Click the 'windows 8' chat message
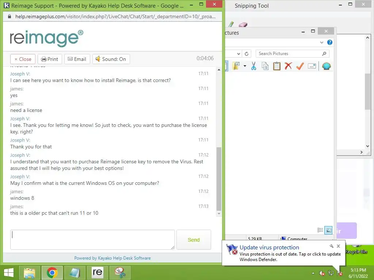374x280 pixels. tap(22, 198)
